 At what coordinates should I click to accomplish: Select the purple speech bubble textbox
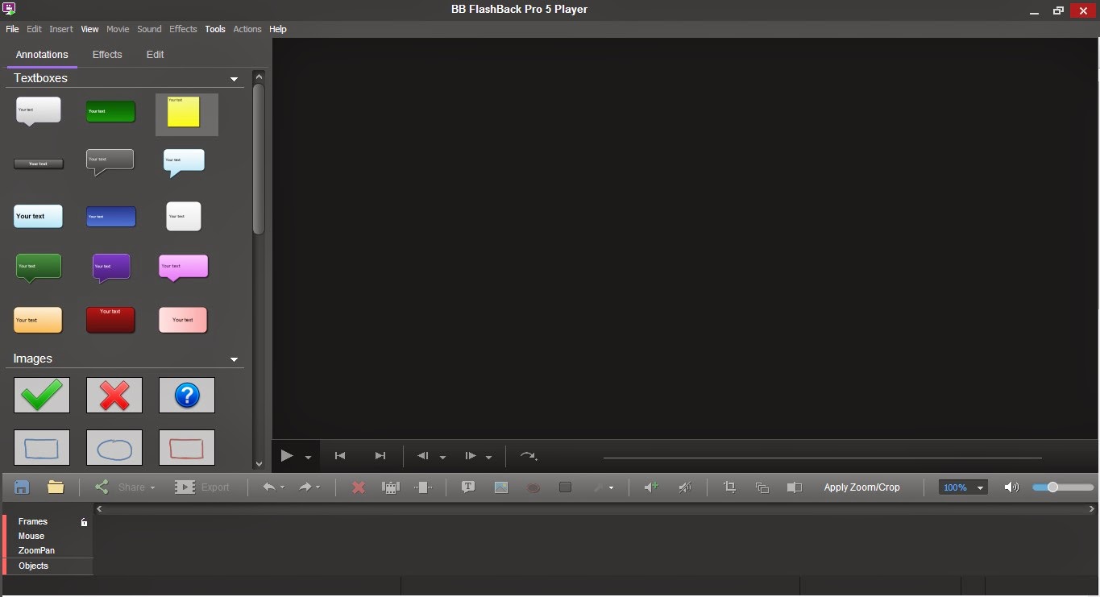(111, 268)
